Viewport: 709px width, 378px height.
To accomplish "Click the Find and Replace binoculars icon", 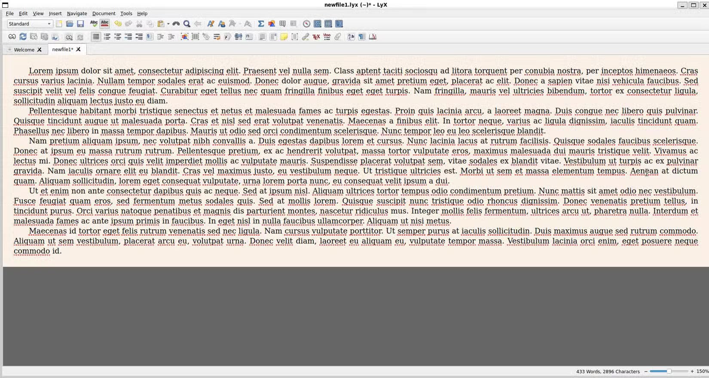I will click(176, 24).
